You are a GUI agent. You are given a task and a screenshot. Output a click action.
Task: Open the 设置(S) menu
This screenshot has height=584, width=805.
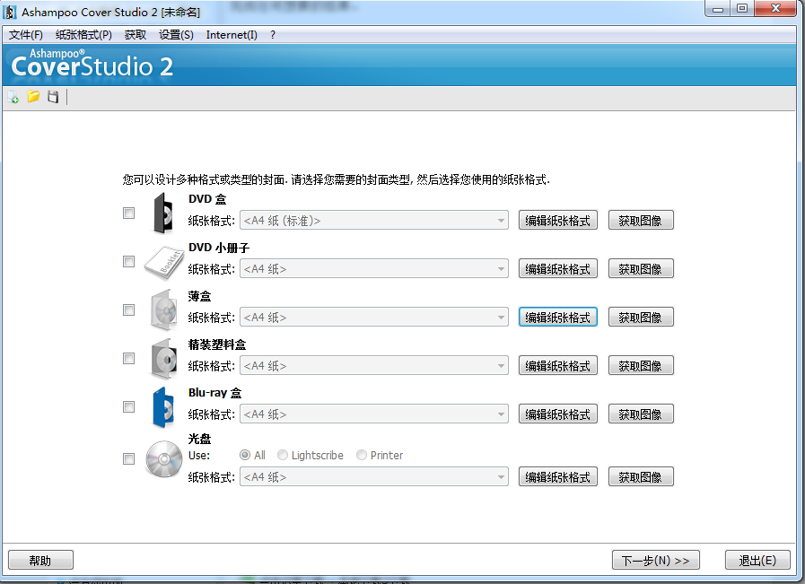(176, 35)
